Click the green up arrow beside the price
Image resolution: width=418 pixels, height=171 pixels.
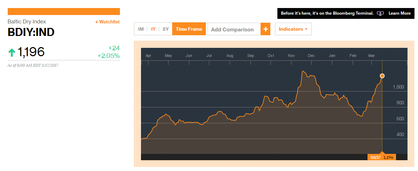pyautogui.click(x=12, y=52)
